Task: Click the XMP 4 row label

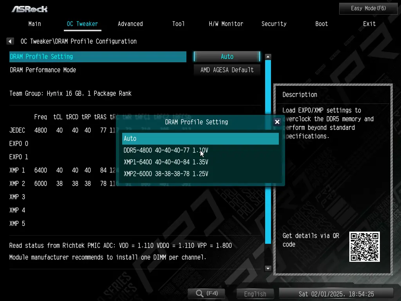Action: tap(17, 210)
